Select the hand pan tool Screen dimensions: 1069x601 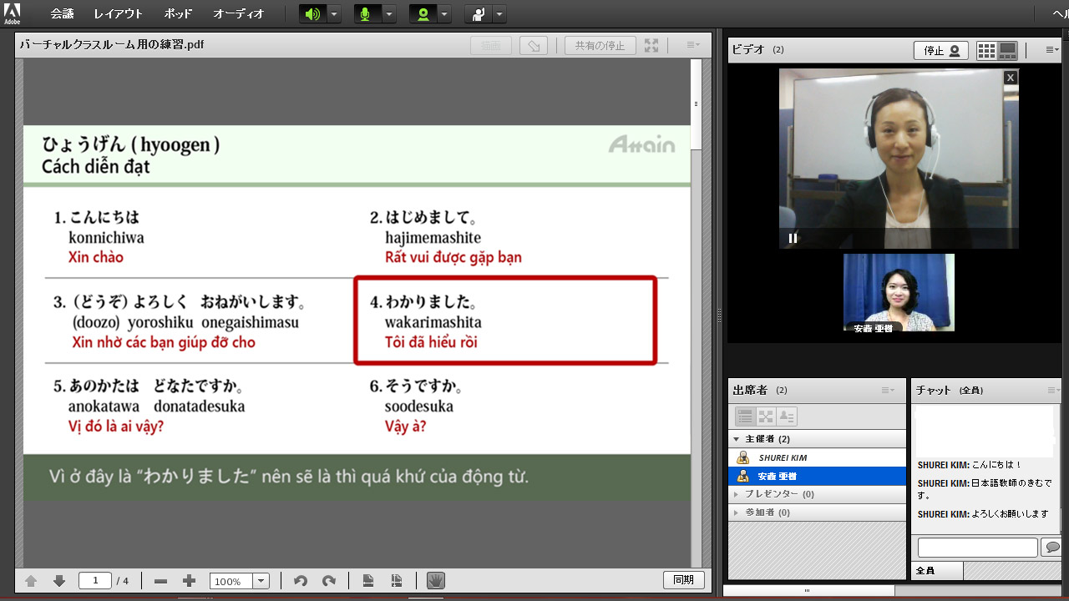[435, 581]
